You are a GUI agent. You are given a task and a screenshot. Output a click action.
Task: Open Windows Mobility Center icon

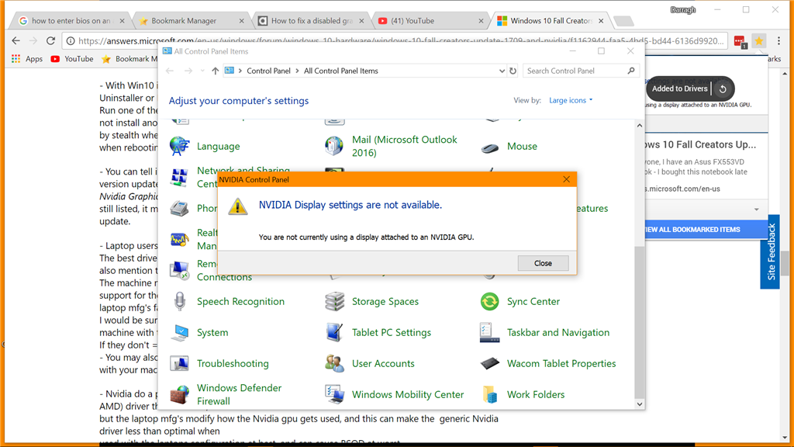(x=334, y=394)
